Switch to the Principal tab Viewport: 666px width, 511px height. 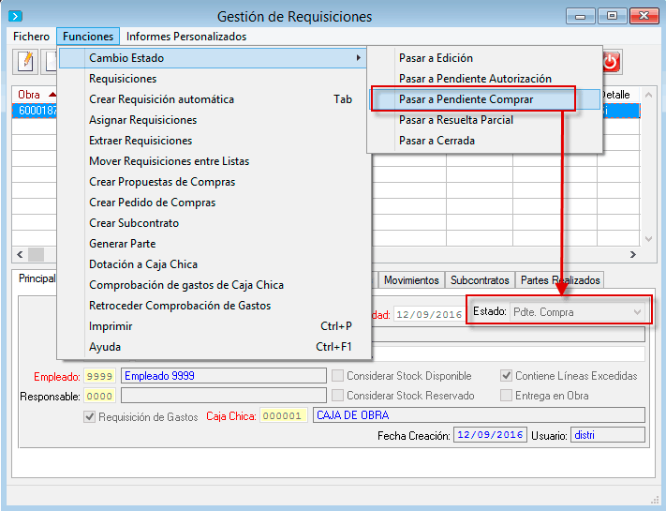(37, 278)
